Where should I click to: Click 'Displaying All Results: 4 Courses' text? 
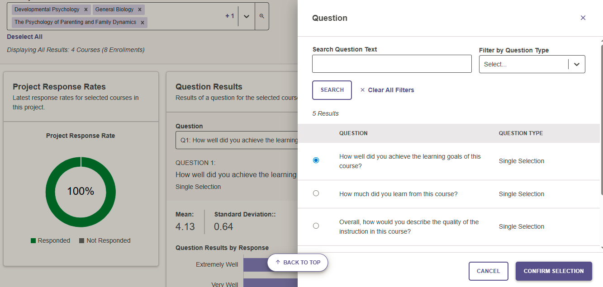tap(76, 50)
